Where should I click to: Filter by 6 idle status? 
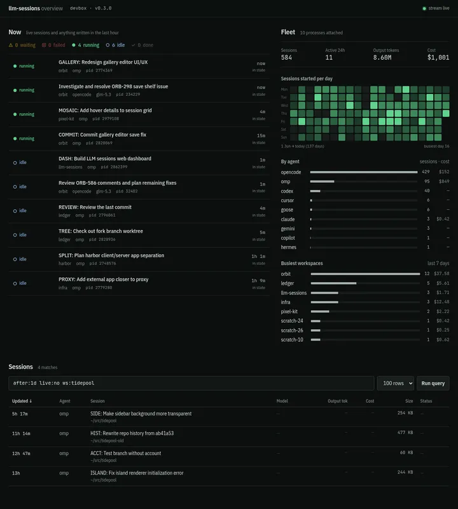click(x=115, y=45)
